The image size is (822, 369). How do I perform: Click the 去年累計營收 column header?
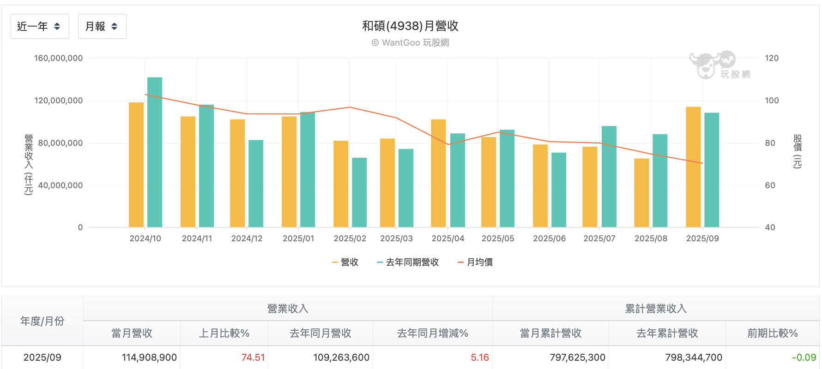tap(667, 333)
